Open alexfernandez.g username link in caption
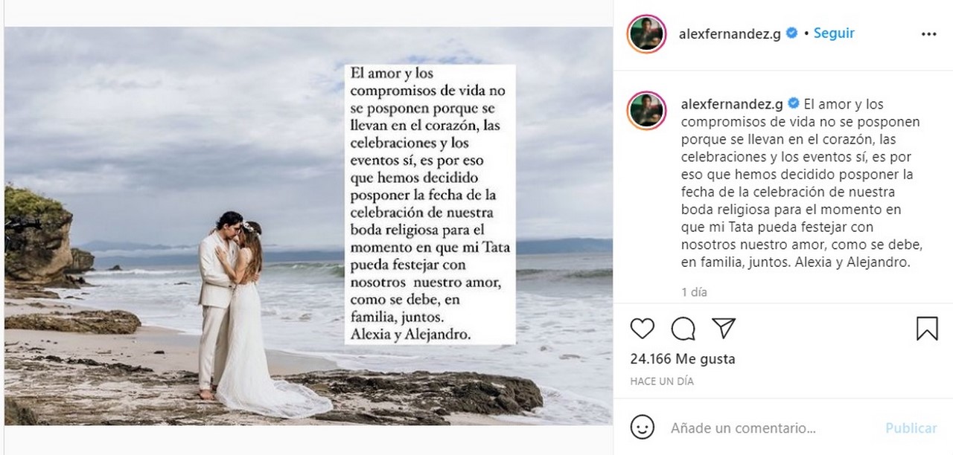Image resolution: width=953 pixels, height=455 pixels. (730, 104)
